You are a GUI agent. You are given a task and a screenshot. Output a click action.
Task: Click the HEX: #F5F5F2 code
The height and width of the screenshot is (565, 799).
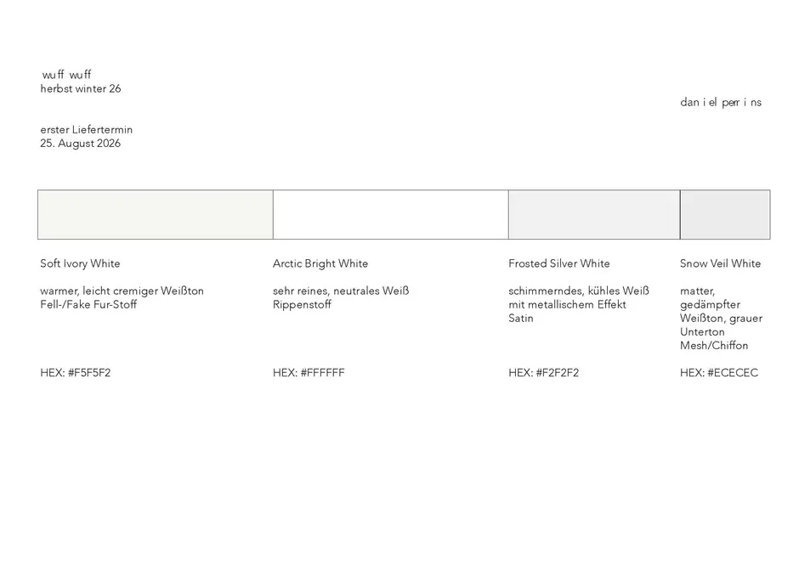pos(76,372)
